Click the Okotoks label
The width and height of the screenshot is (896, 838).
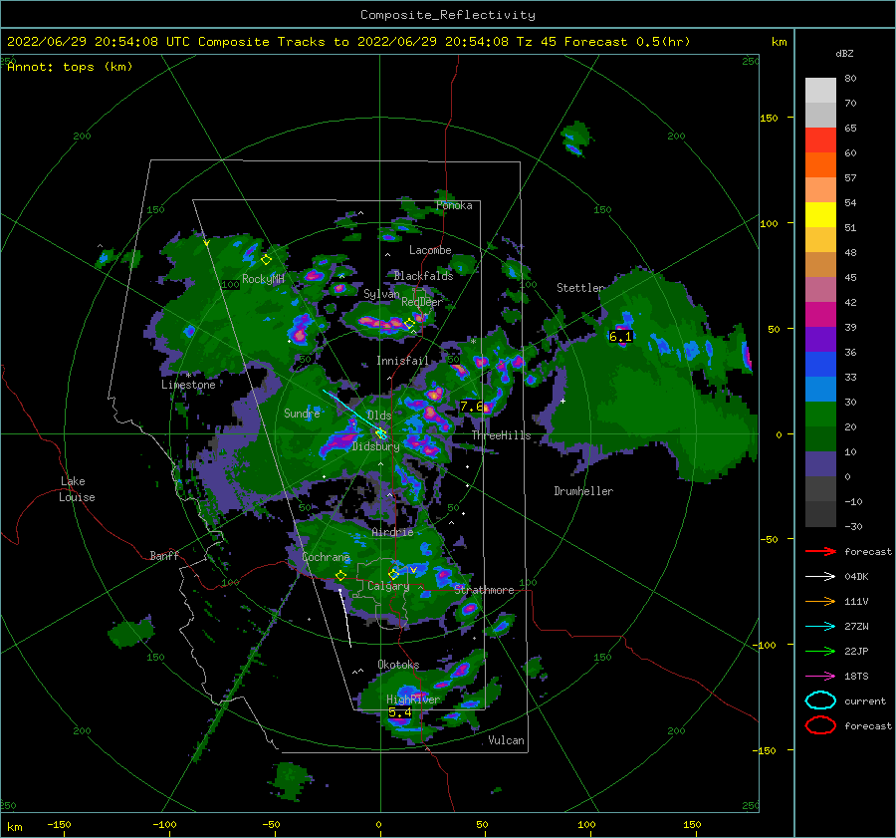(x=398, y=666)
